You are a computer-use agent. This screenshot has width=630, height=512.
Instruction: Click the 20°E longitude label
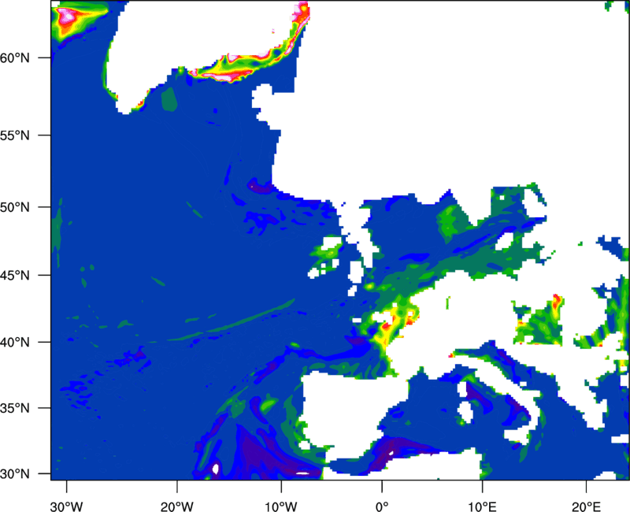pyautogui.click(x=586, y=506)
